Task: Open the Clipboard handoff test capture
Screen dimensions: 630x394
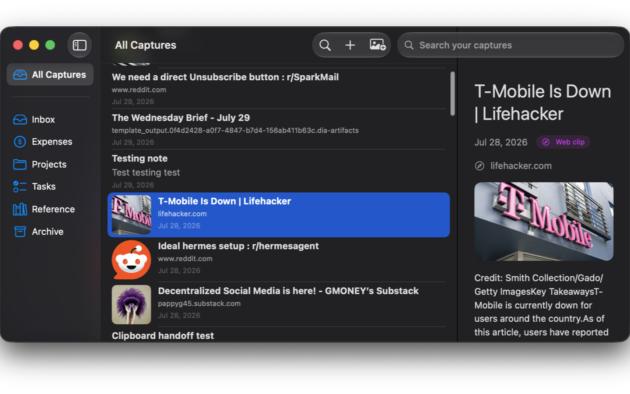Action: [x=279, y=335]
